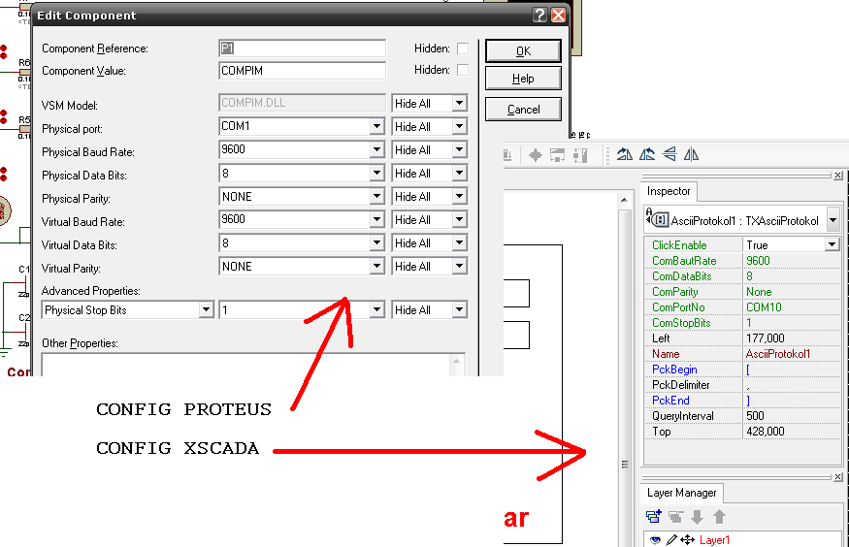Open Hide All dropdown for Physical port
The image size is (849, 547).
(x=460, y=127)
